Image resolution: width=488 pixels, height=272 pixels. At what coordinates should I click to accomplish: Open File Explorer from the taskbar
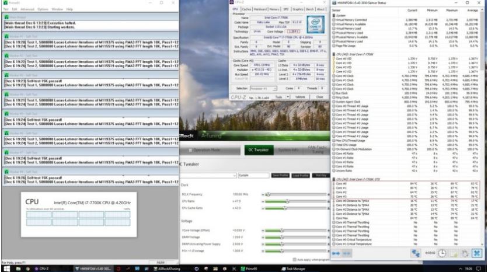click(18, 268)
